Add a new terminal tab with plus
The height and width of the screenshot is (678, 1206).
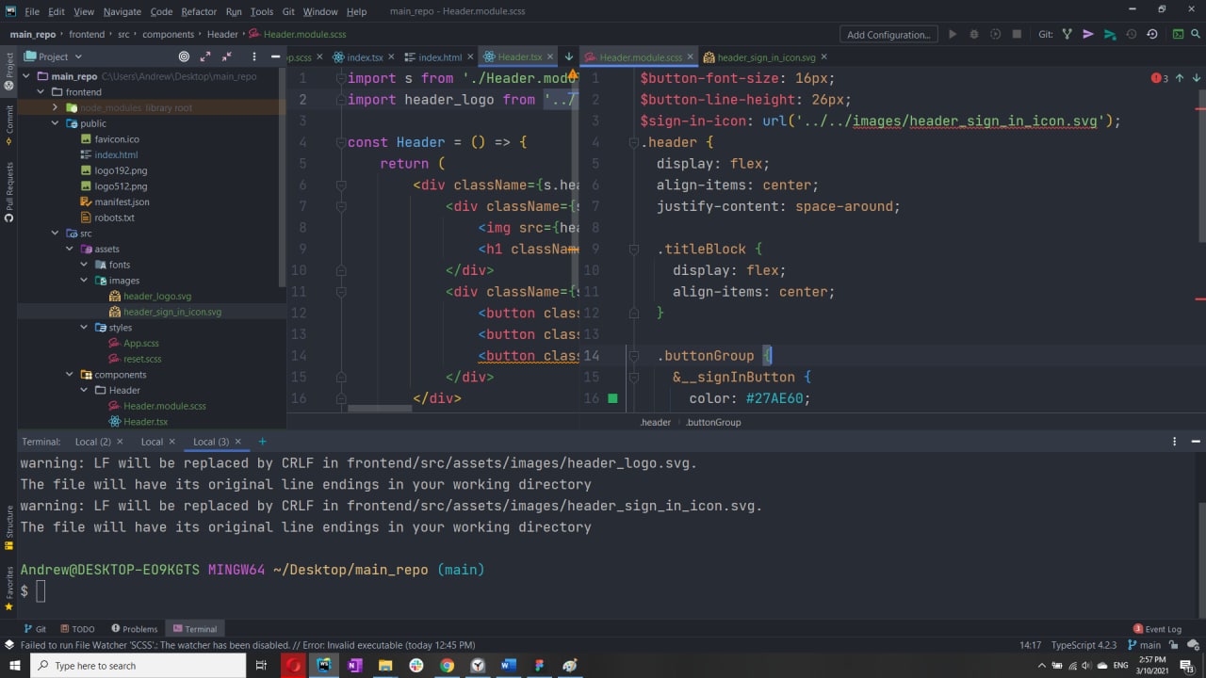tap(262, 442)
